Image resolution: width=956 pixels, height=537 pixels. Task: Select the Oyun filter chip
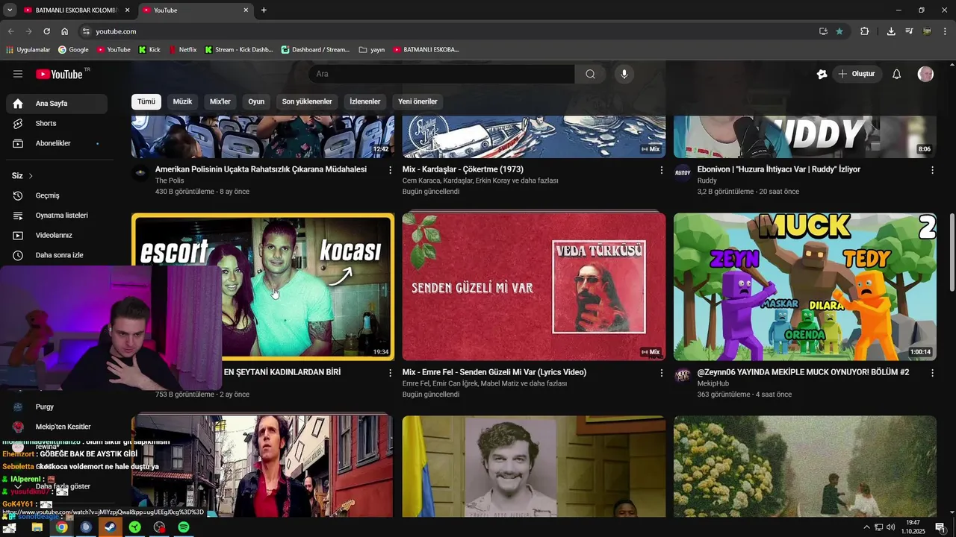256,101
